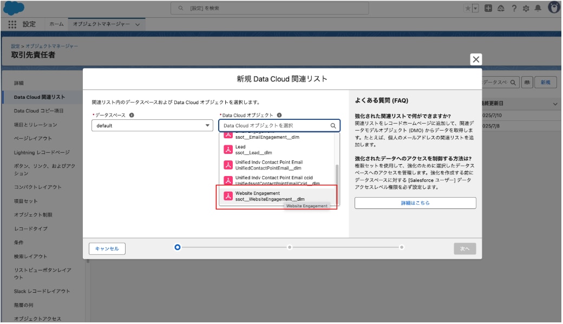Open the help question mark icon

click(513, 8)
